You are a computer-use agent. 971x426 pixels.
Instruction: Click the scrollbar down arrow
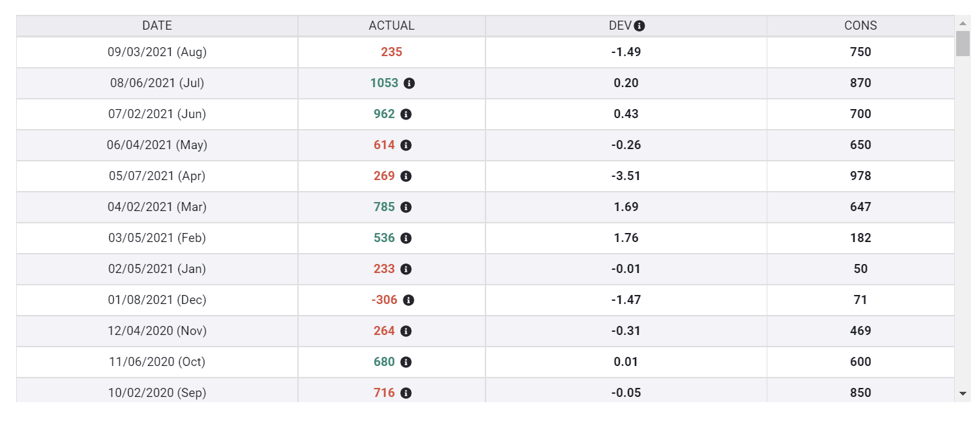pos(963,393)
